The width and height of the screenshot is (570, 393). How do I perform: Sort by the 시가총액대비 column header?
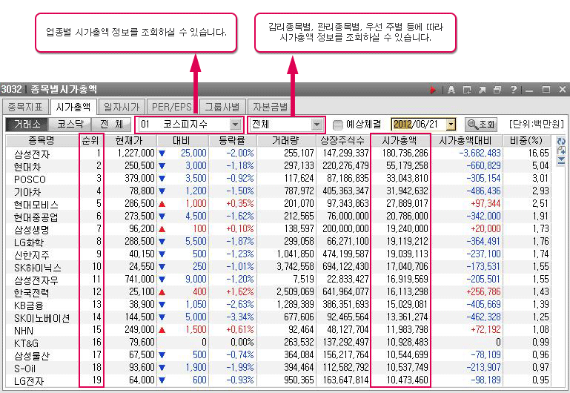click(x=466, y=140)
